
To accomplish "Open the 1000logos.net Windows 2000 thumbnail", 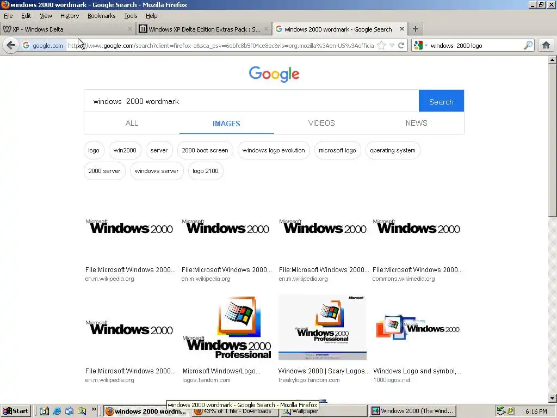I will 418,327.
